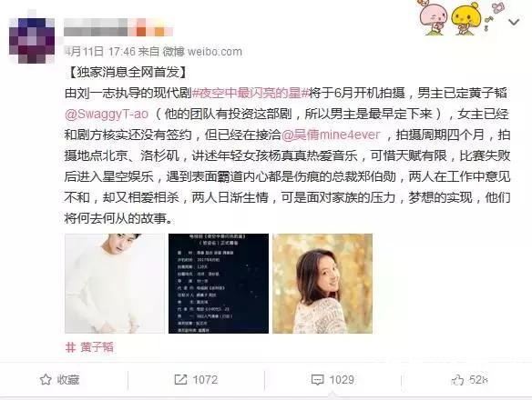Visit @吴倩mine4ever mention profile

331,135
